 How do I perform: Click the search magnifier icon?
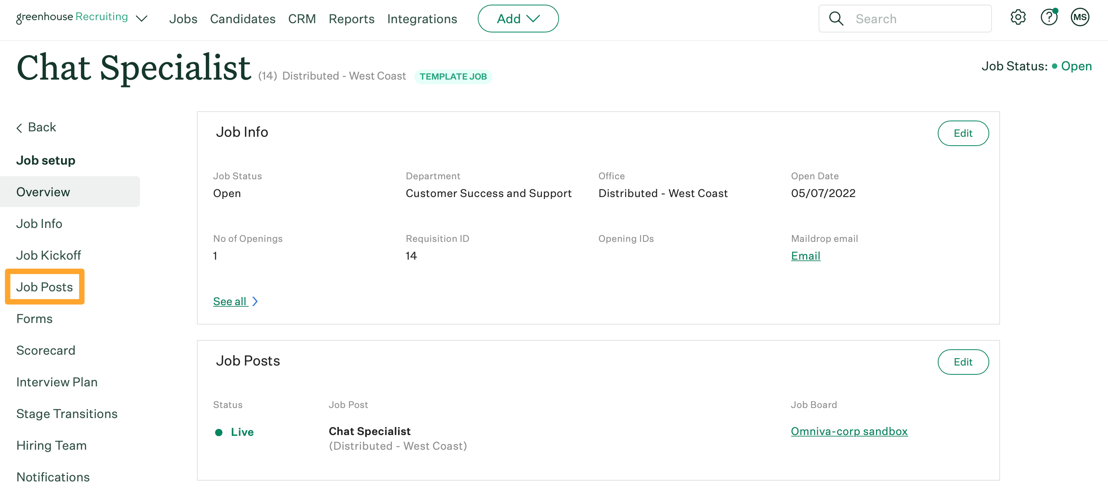836,19
